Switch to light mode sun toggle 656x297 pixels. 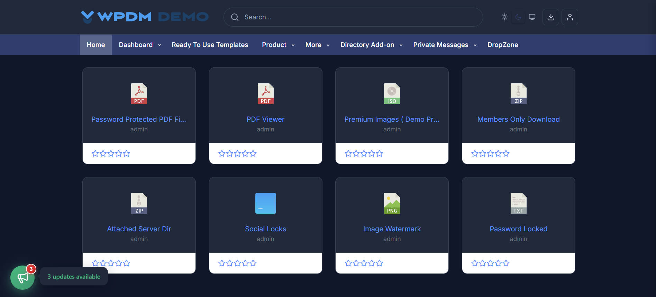[x=504, y=17]
